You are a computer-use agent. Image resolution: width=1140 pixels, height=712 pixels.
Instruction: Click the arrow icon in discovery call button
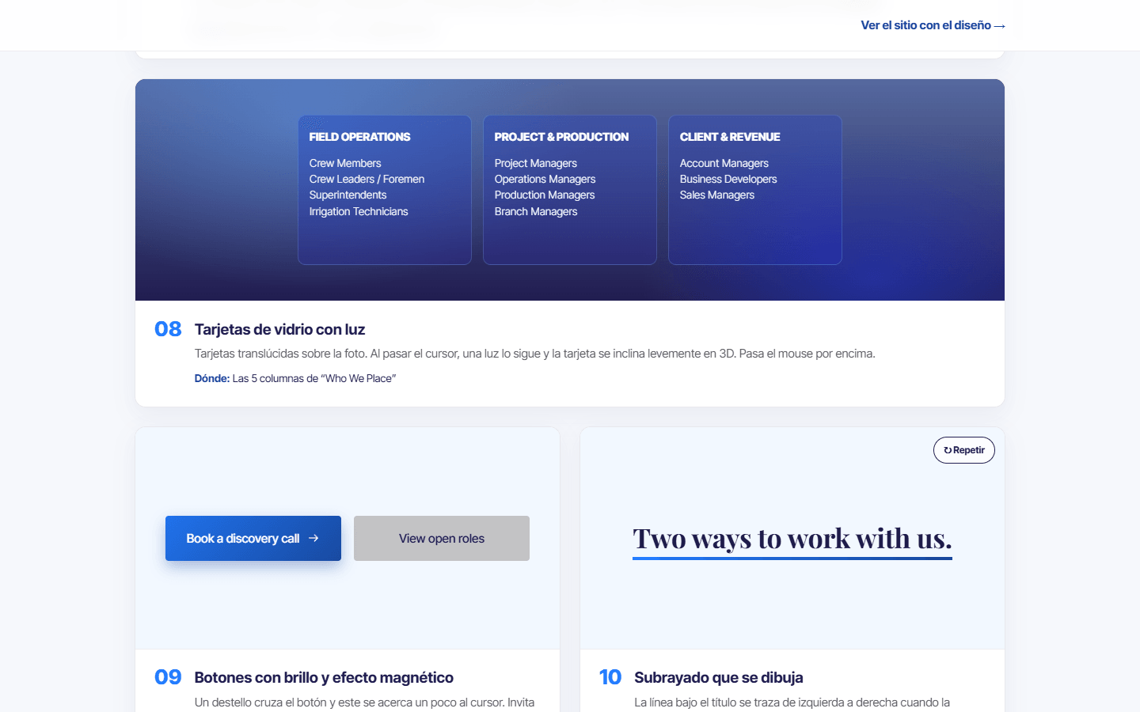pyautogui.click(x=313, y=538)
